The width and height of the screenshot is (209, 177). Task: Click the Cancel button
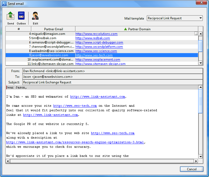tap(192, 169)
